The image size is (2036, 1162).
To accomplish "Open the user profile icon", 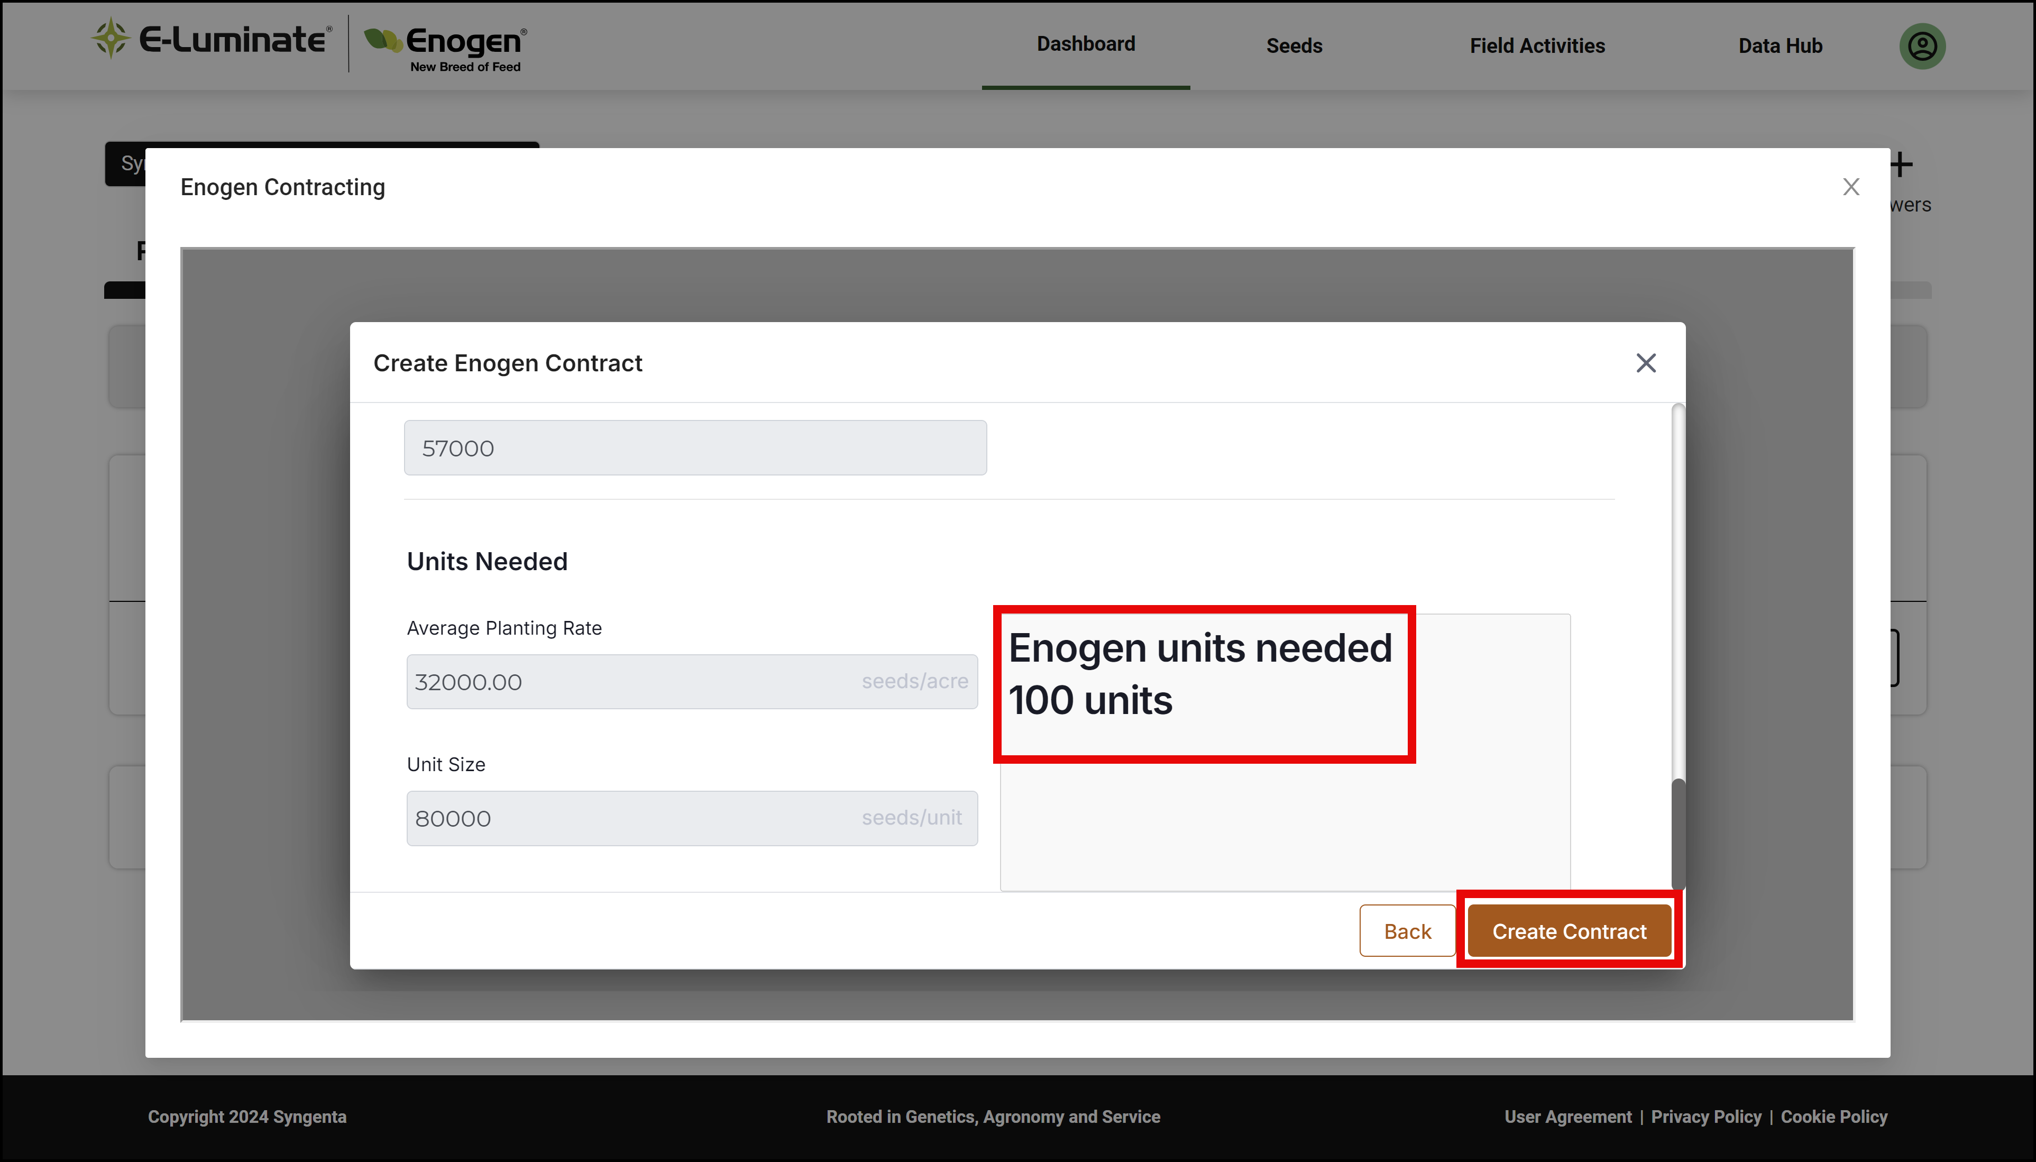I will click(1922, 45).
